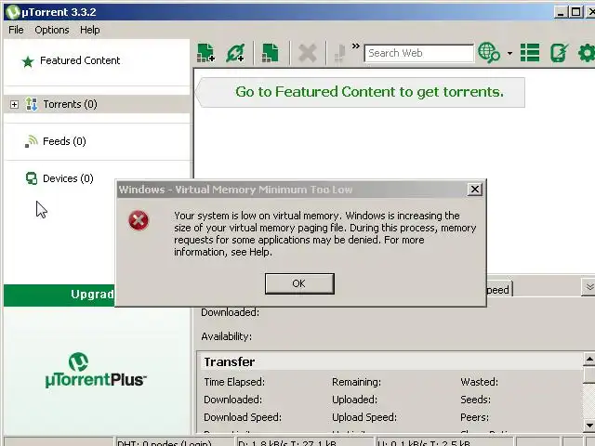
Task: Expand the hidden toolbar items chevron
Action: [355, 46]
